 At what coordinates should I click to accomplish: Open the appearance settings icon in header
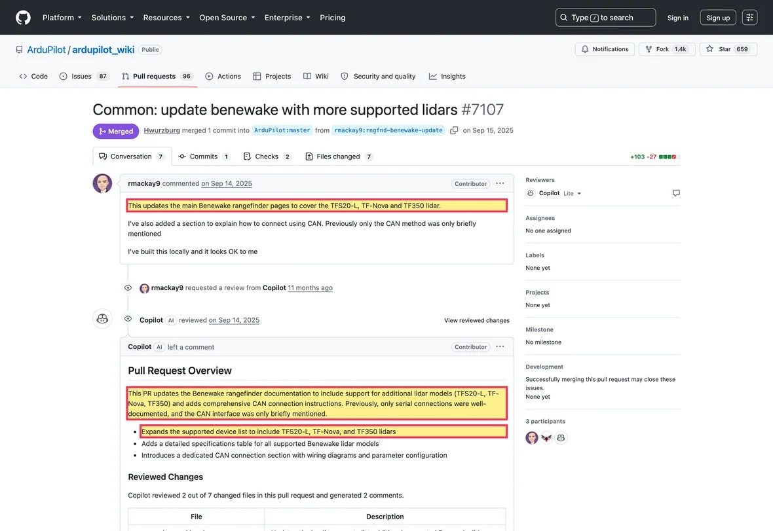tap(749, 18)
